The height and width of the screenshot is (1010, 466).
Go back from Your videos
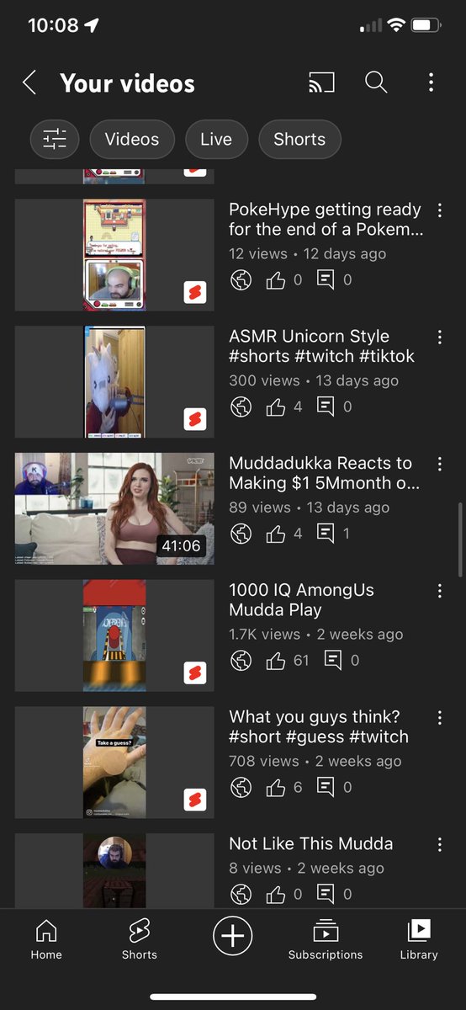point(29,82)
